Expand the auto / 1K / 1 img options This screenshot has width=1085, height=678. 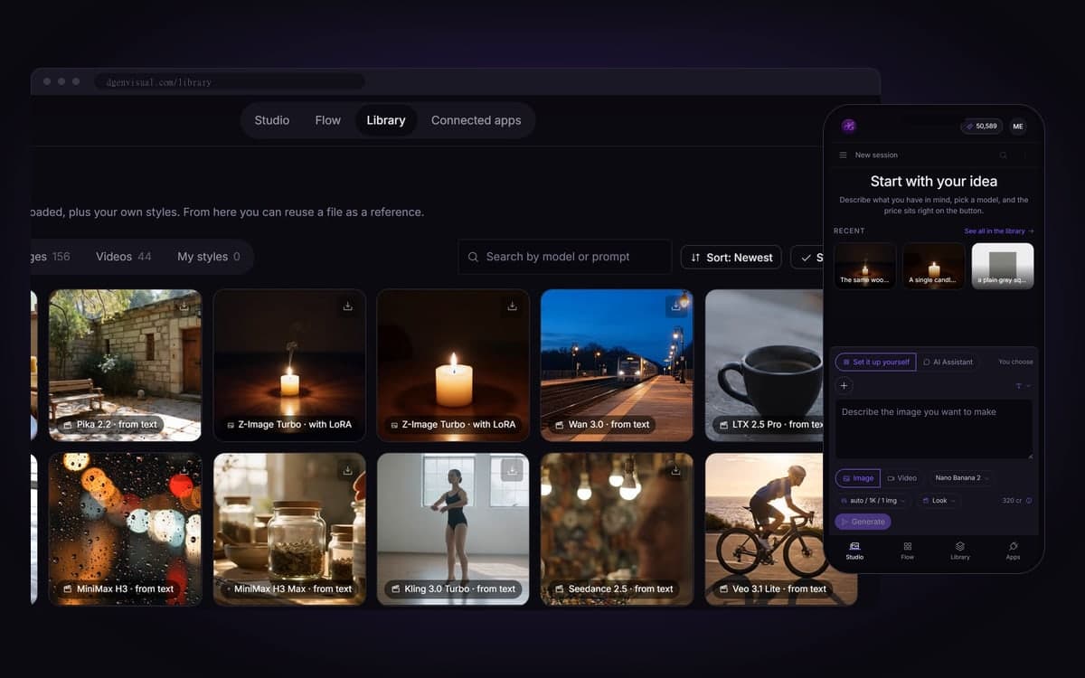pyautogui.click(x=873, y=501)
